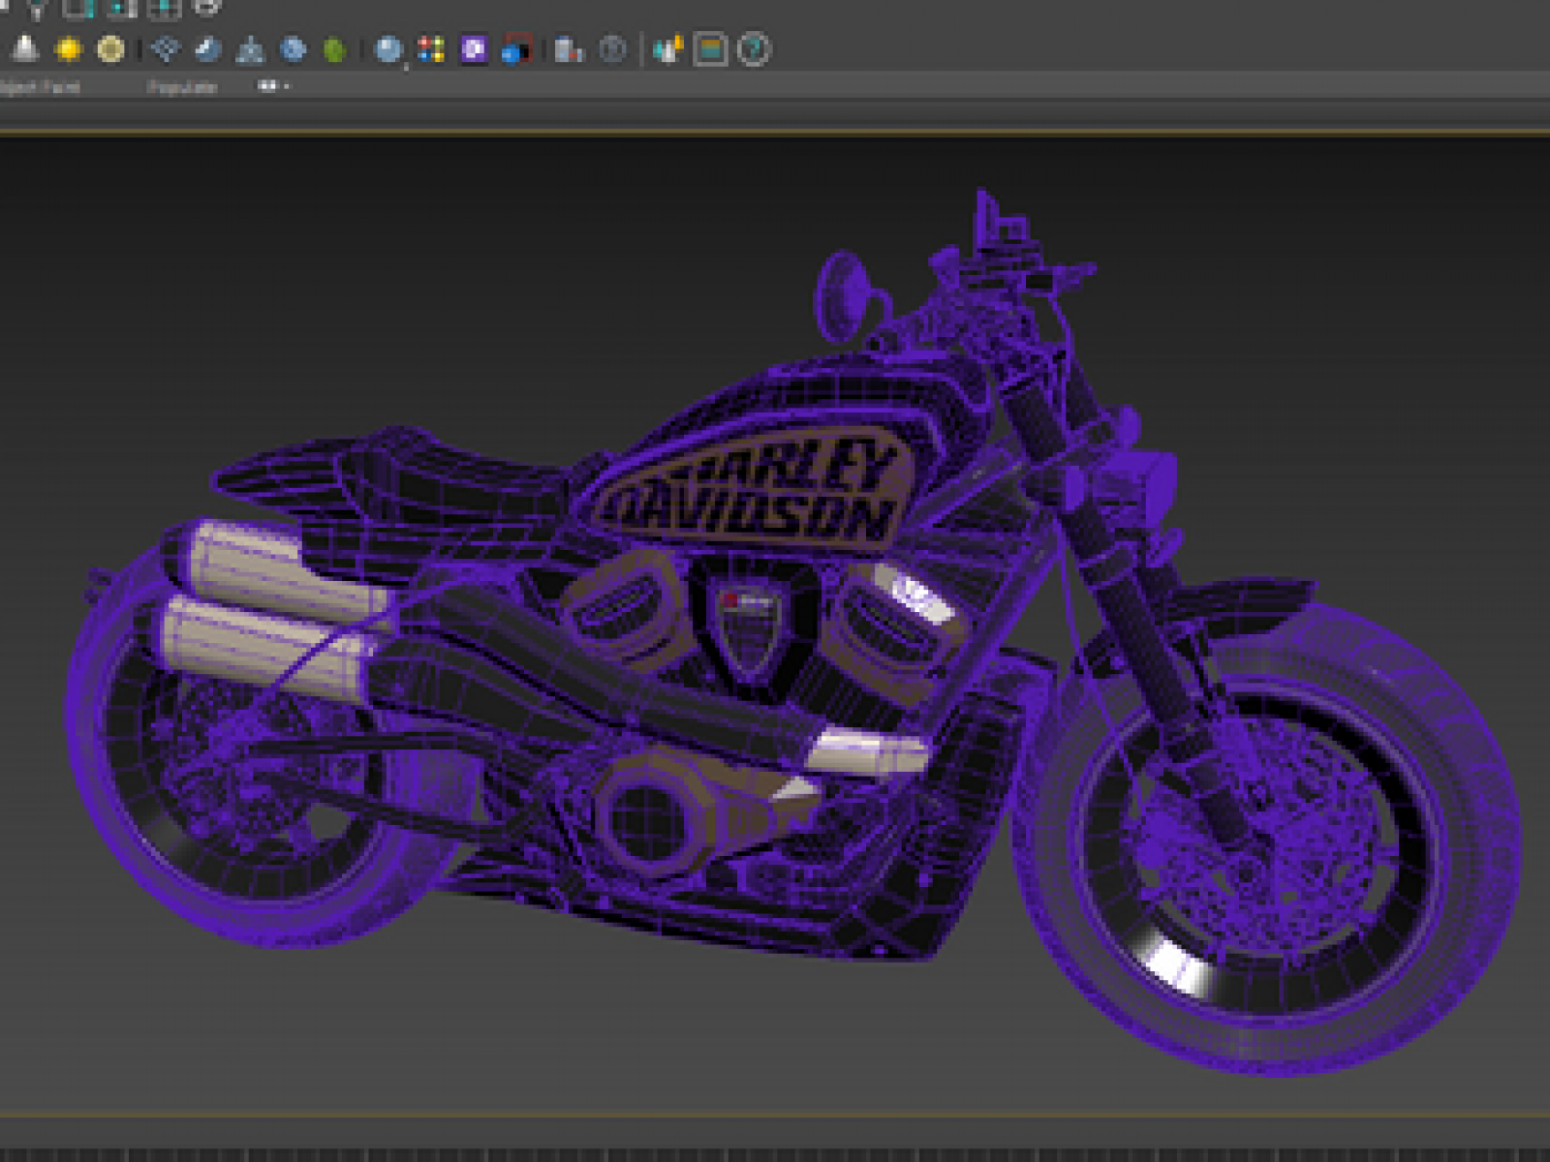This screenshot has height=1162, width=1550.
Task: Click the colorful four-square grid icon
Action: pyautogui.click(x=431, y=48)
